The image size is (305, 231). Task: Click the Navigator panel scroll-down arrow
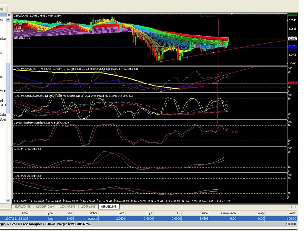[8, 201]
